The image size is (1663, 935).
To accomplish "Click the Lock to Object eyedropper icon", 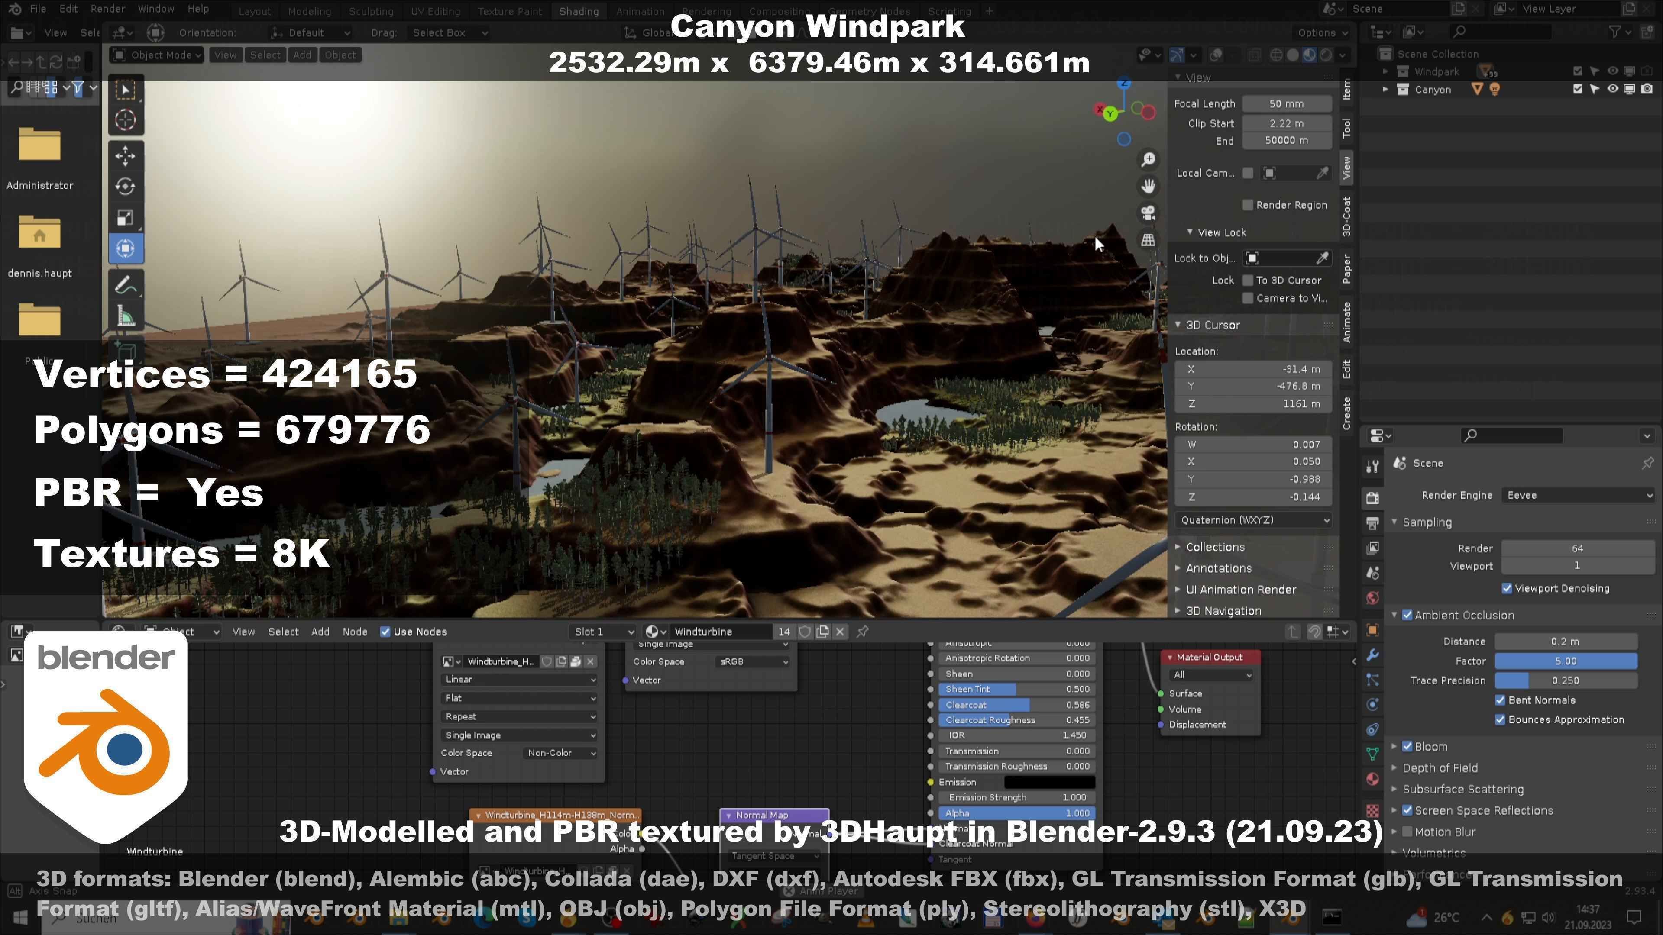I will pos(1322,258).
